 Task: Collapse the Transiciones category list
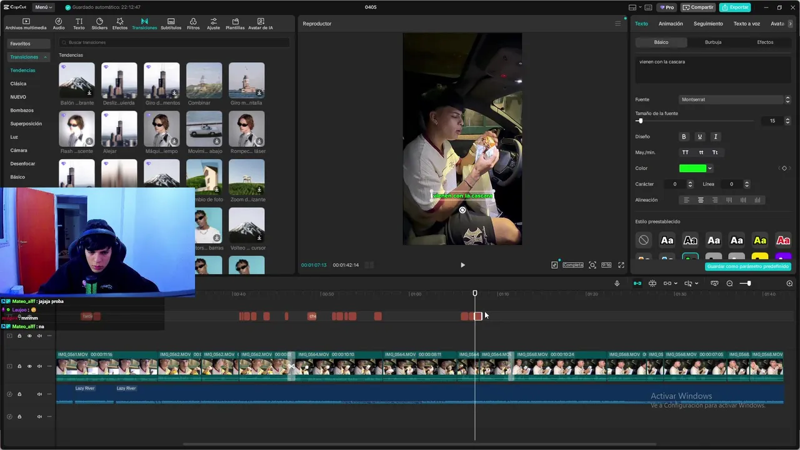tap(45, 57)
